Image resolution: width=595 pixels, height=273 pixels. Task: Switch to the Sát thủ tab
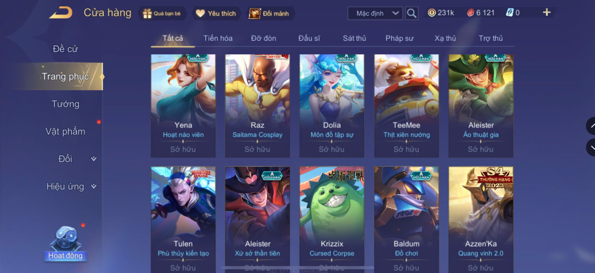pos(354,38)
